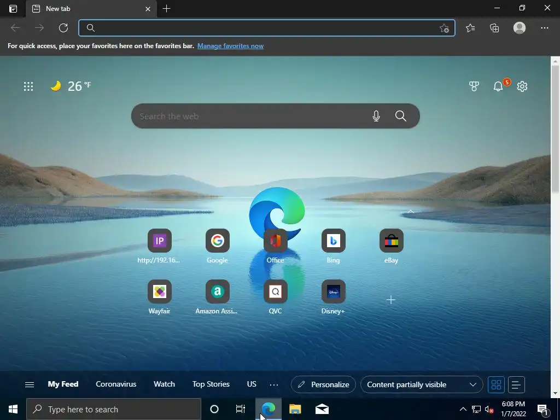The height and width of the screenshot is (420, 560).
Task: Collapse quick links with up chevron
Action: 411,212
